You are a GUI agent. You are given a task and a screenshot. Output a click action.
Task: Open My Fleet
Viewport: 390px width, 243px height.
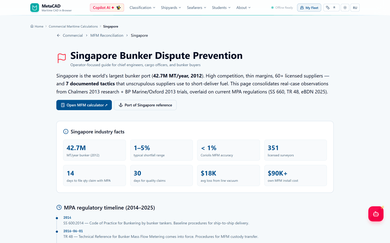(x=309, y=8)
